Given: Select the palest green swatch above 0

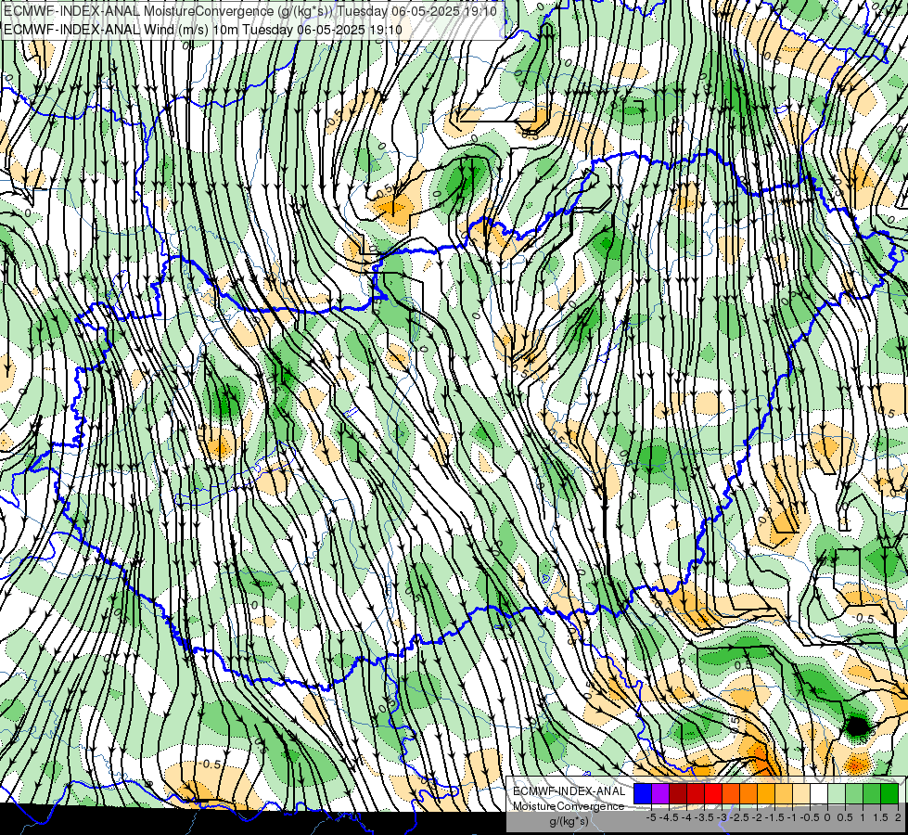Looking at the screenshot, I should pyautogui.click(x=837, y=793).
